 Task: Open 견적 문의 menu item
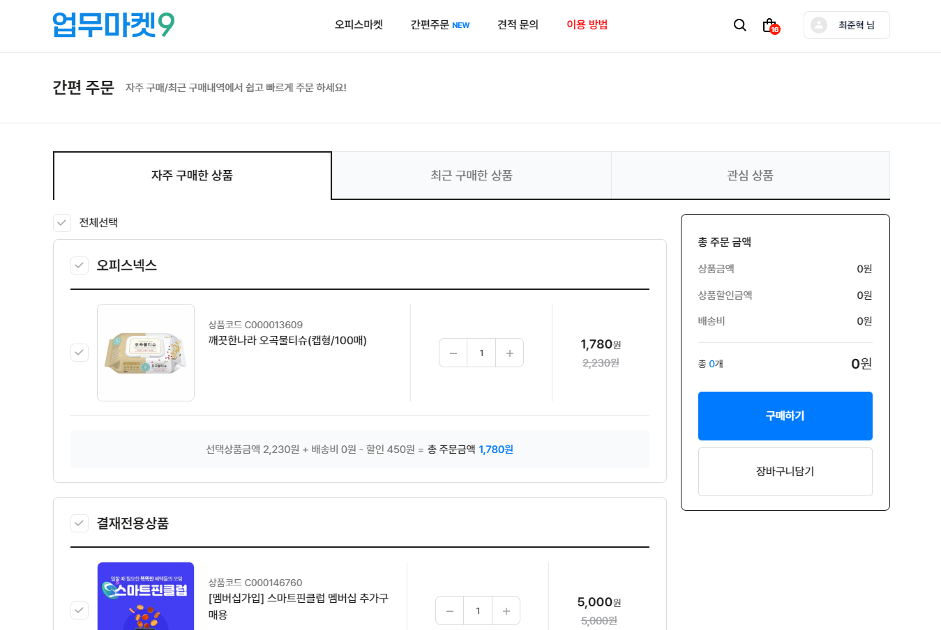(518, 25)
